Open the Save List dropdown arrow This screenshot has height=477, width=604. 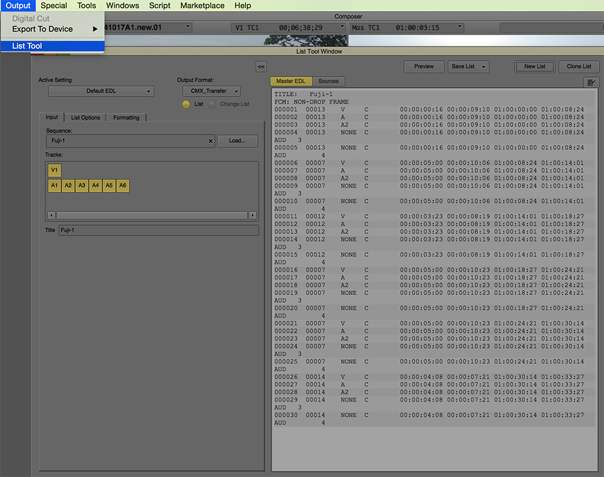point(483,67)
